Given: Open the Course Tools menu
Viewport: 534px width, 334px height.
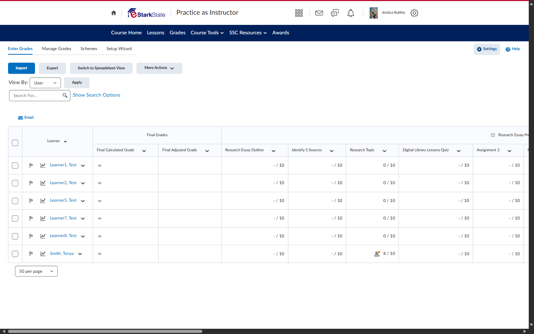Looking at the screenshot, I should tap(207, 33).
